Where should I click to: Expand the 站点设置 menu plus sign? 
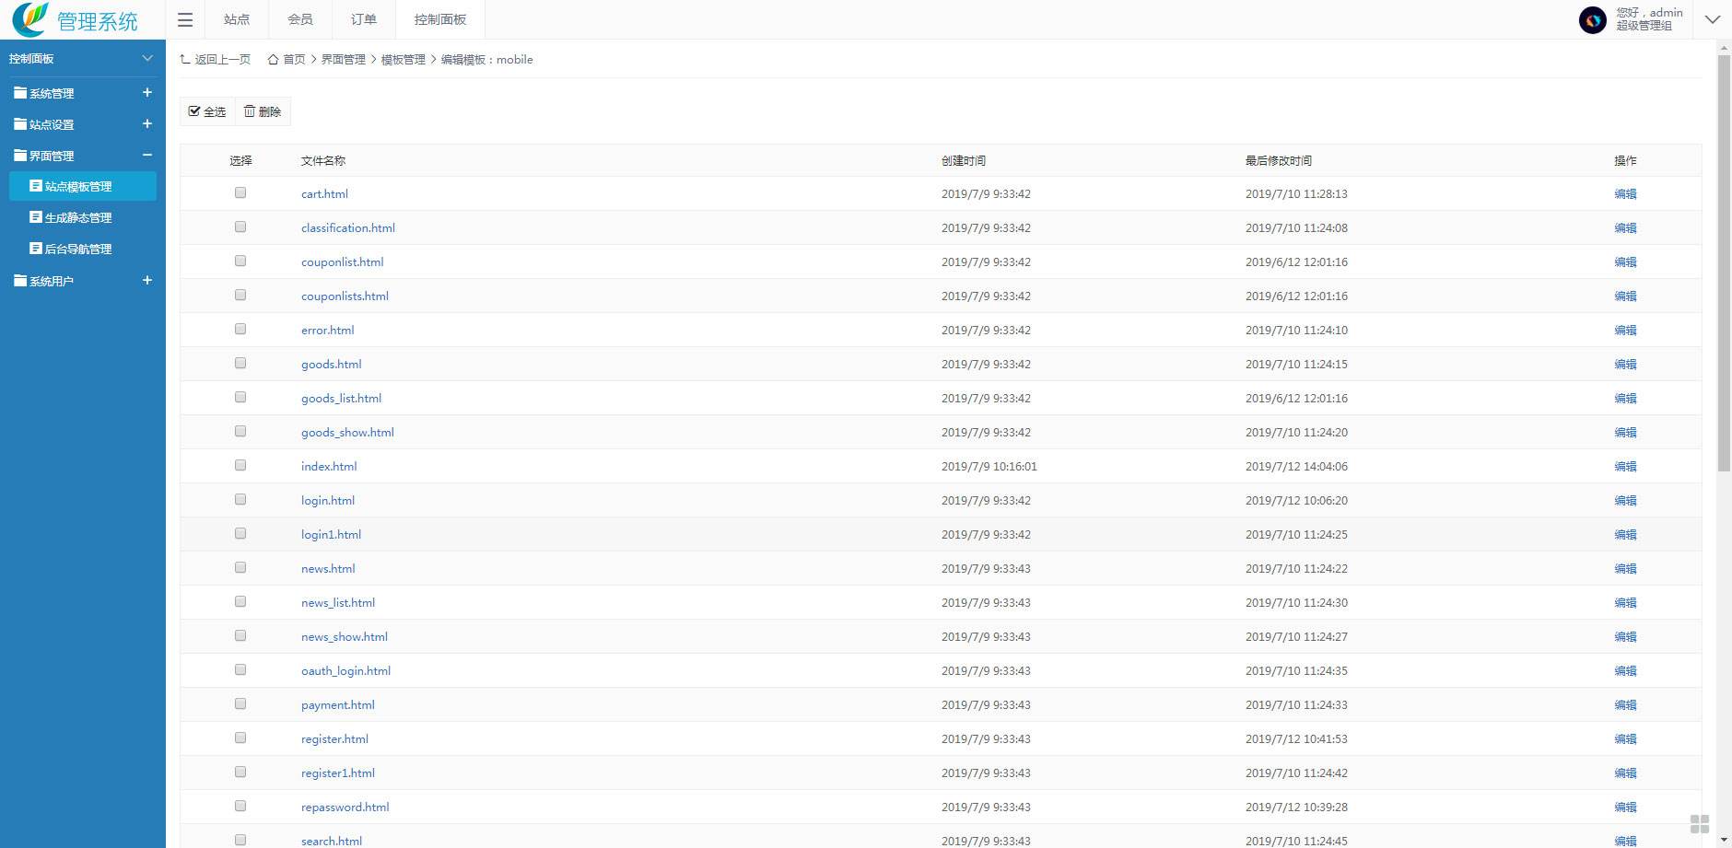pyautogui.click(x=146, y=124)
